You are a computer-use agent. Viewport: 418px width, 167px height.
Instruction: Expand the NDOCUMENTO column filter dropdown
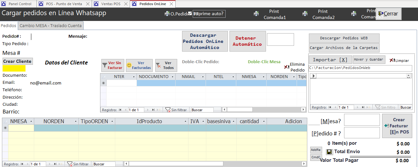172,77
